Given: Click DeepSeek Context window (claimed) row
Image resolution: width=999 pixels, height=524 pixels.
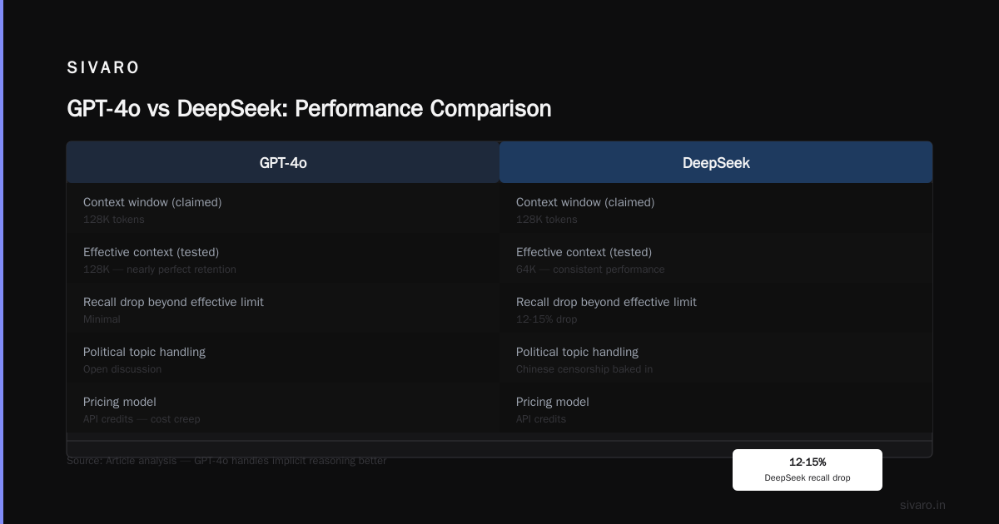Looking at the screenshot, I should [716, 209].
